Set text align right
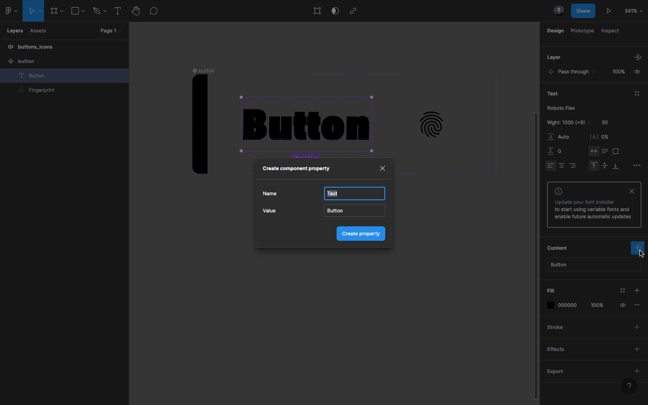648x405 pixels. coord(572,166)
